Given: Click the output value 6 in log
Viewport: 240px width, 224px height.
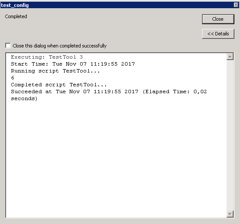Looking at the screenshot, I should [12, 78].
